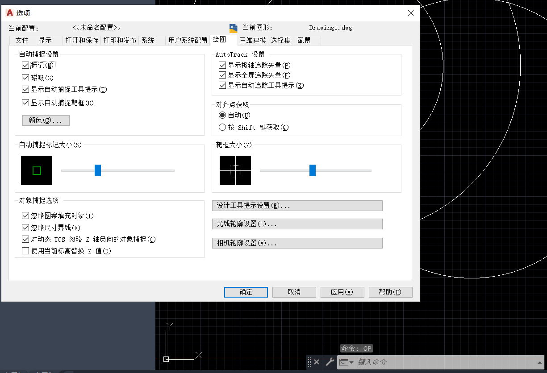Select 按 Shift 键获取 radio button
This screenshot has height=373, width=547.
click(222, 127)
